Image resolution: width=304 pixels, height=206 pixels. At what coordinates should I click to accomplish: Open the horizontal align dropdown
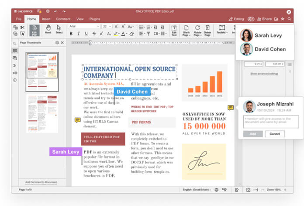click(x=142, y=34)
